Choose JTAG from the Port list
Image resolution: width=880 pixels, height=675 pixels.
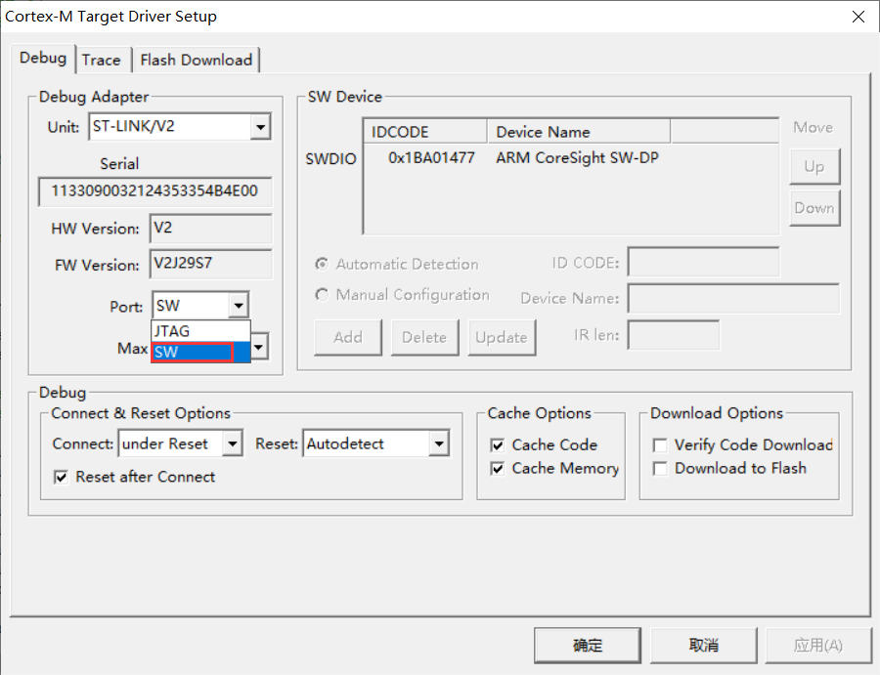(x=200, y=331)
